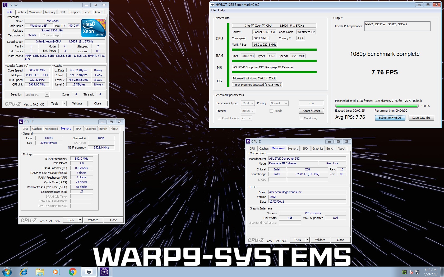444x277 pixels.
Task: Click the NB Frequency 3528.0 MHz value
Action: (101, 147)
